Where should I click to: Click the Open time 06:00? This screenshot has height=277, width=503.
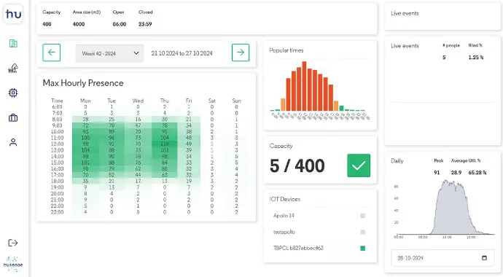120,24
